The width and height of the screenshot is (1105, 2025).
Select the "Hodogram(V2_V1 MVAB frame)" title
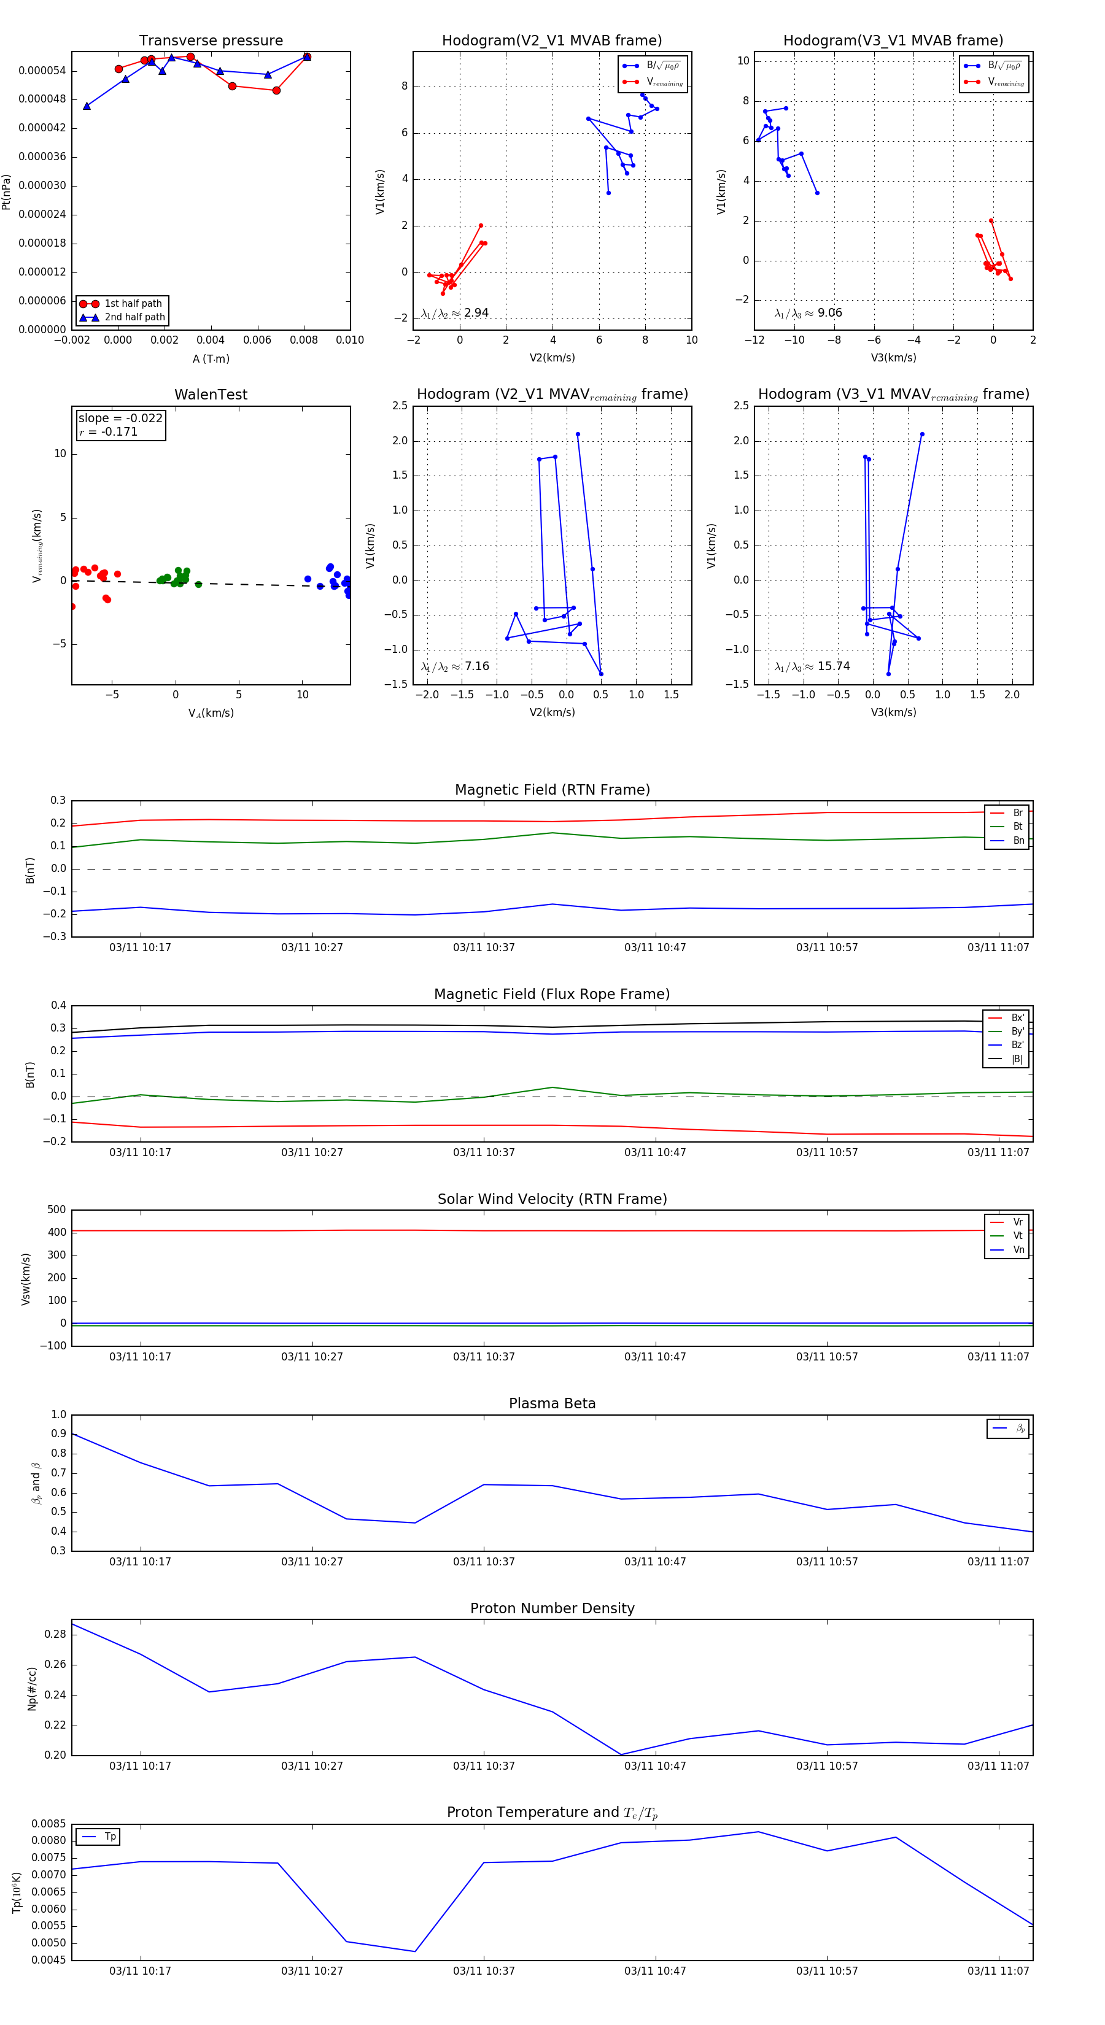click(x=552, y=41)
